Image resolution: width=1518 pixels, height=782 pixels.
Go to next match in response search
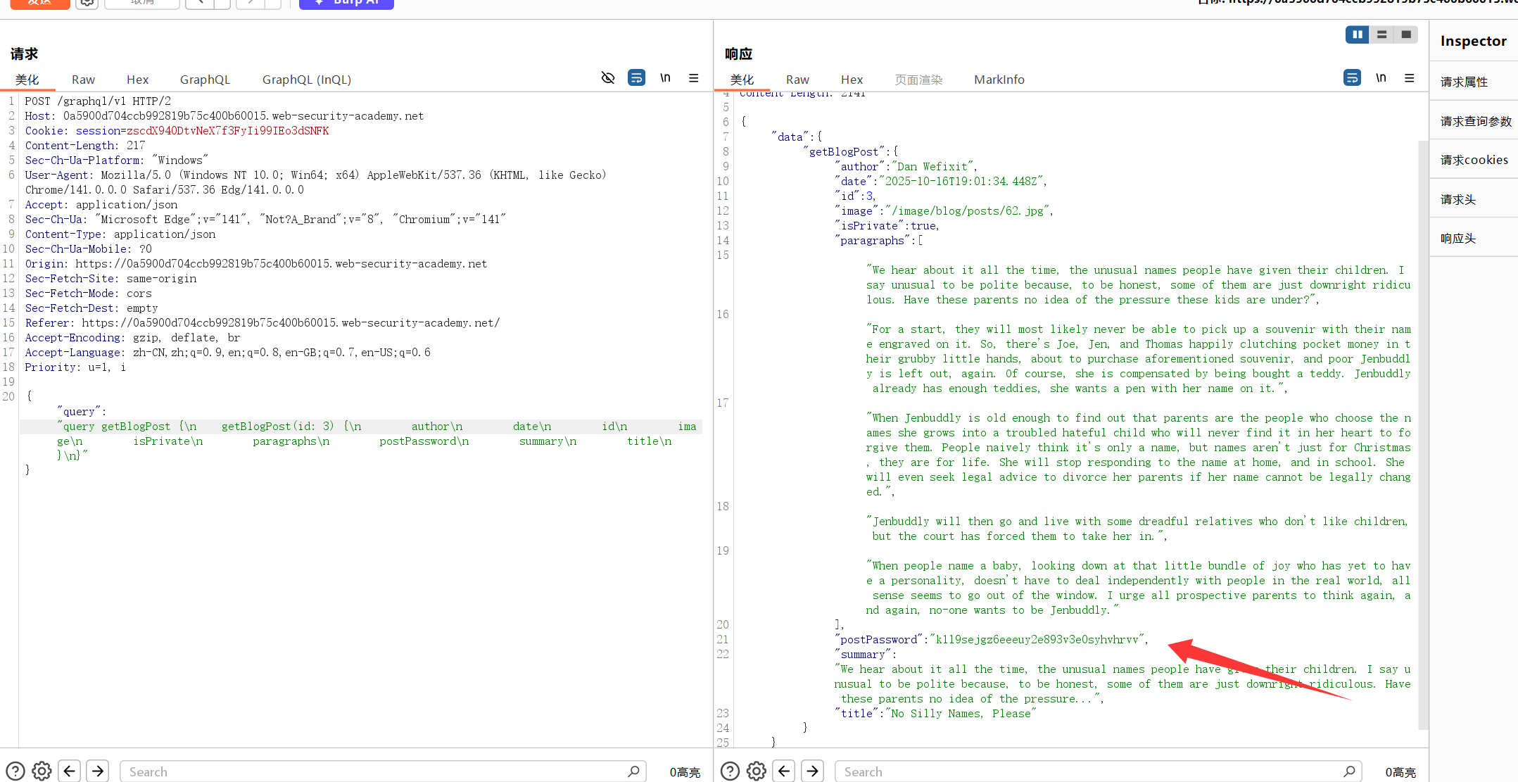(813, 771)
